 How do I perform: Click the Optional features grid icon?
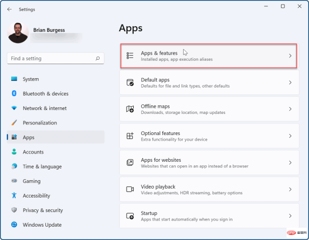tap(130, 136)
